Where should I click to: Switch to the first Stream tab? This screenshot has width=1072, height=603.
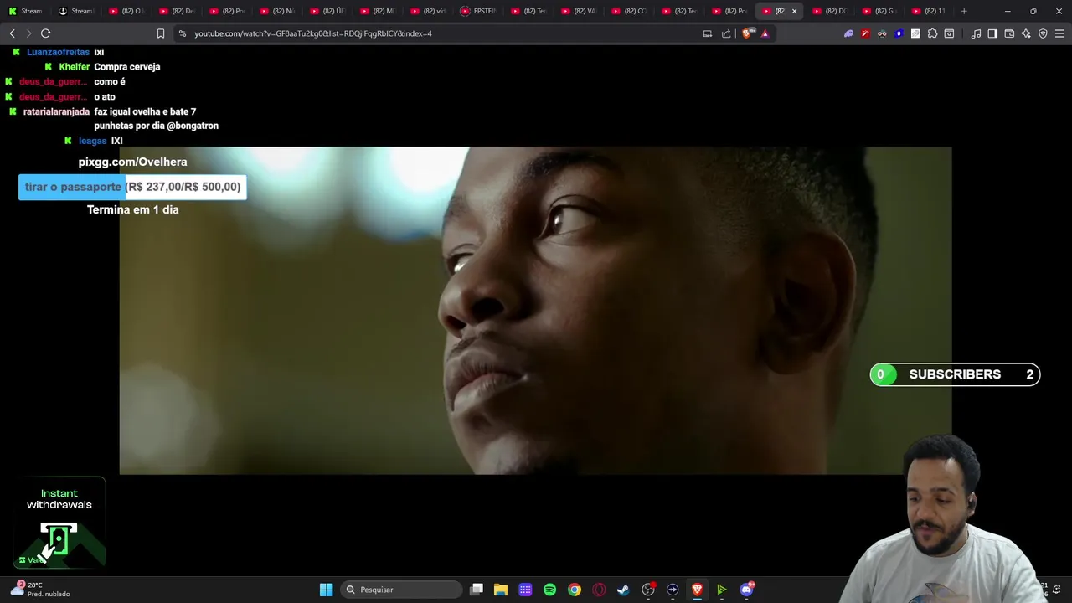pos(25,11)
